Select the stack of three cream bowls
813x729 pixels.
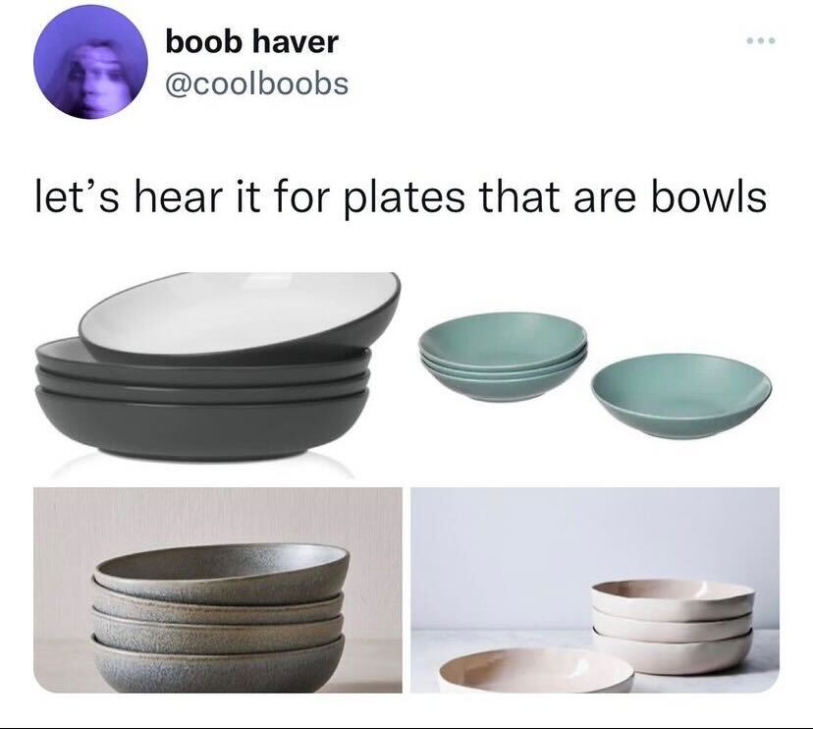pyautogui.click(x=673, y=627)
